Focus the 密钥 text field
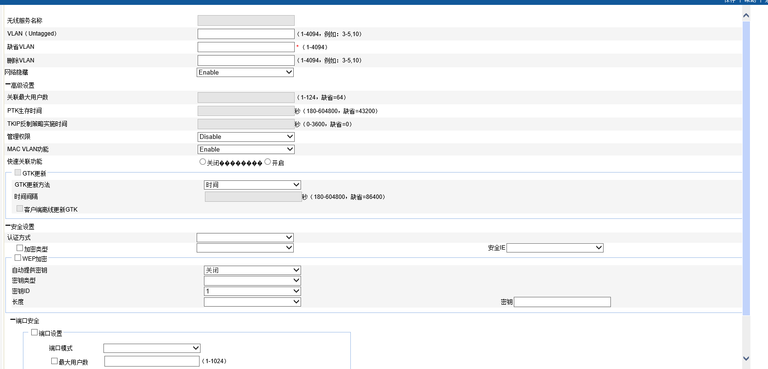768x369 pixels. click(x=562, y=302)
